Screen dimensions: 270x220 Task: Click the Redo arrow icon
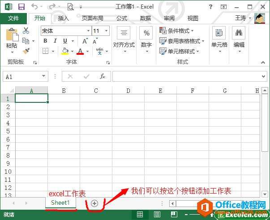pyautogui.click(x=52, y=7)
